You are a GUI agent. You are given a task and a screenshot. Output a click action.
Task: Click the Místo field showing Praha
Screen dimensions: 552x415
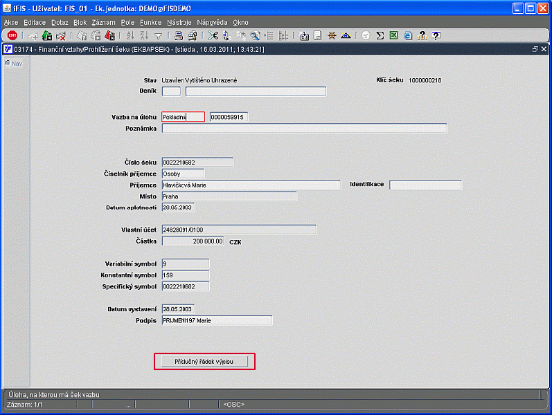click(229, 196)
